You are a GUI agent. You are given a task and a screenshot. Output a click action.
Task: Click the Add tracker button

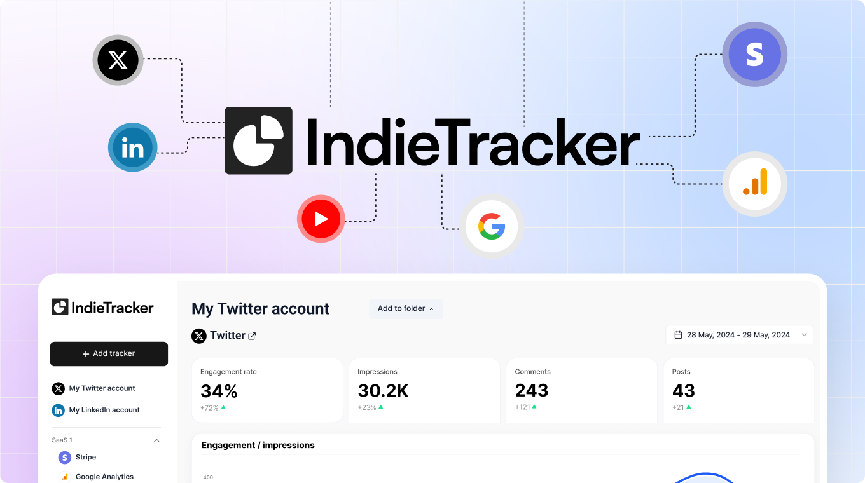(109, 354)
